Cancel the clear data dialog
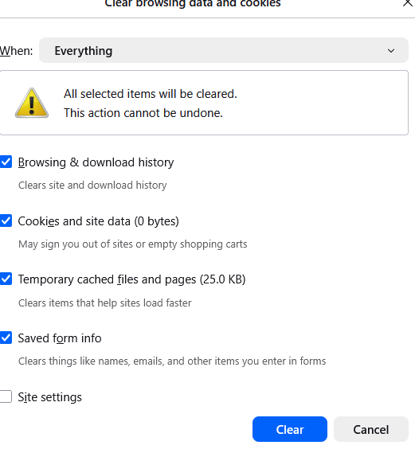This screenshot has height=449, width=415. (371, 429)
